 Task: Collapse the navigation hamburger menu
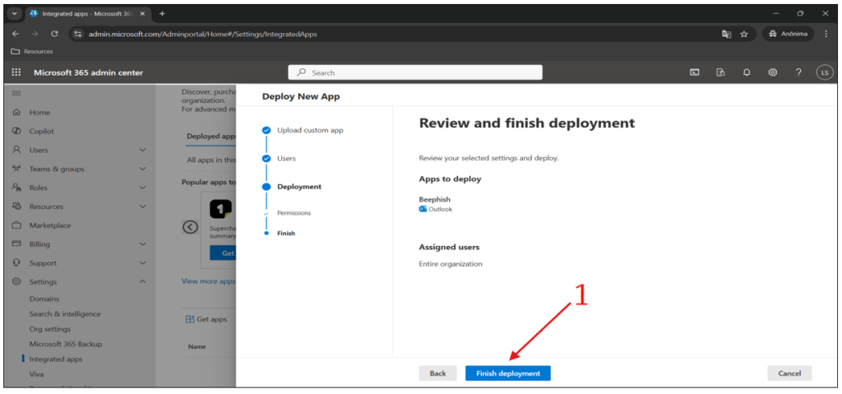[x=16, y=94]
